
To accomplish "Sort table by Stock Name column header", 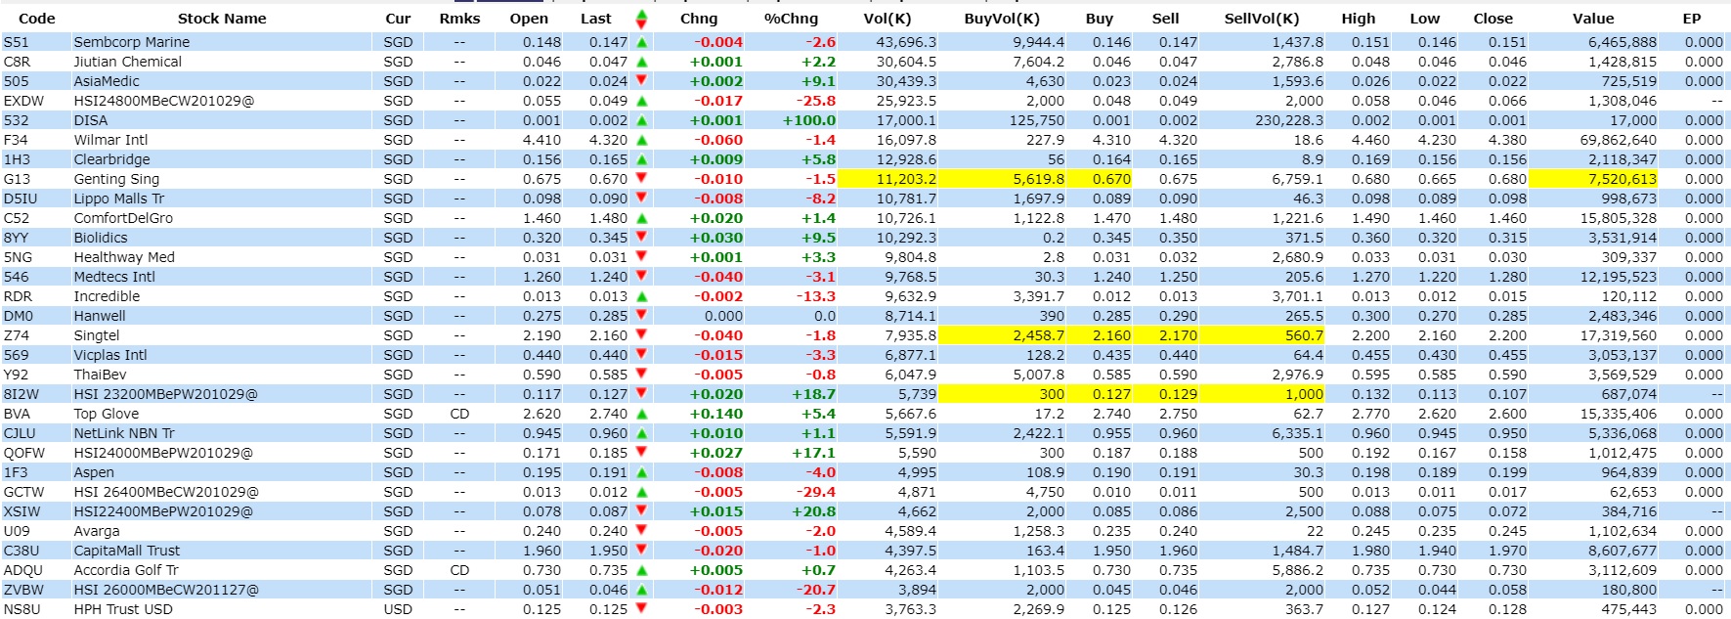I will (222, 19).
